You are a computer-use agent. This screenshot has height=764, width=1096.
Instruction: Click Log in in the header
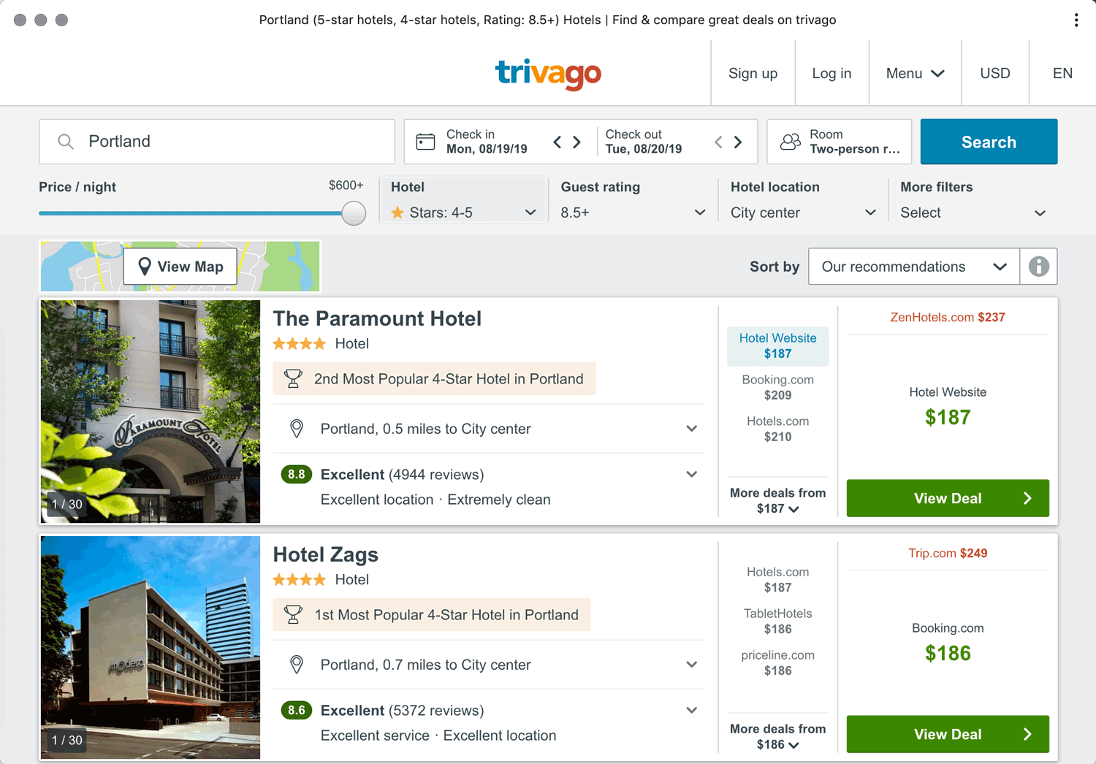point(831,73)
